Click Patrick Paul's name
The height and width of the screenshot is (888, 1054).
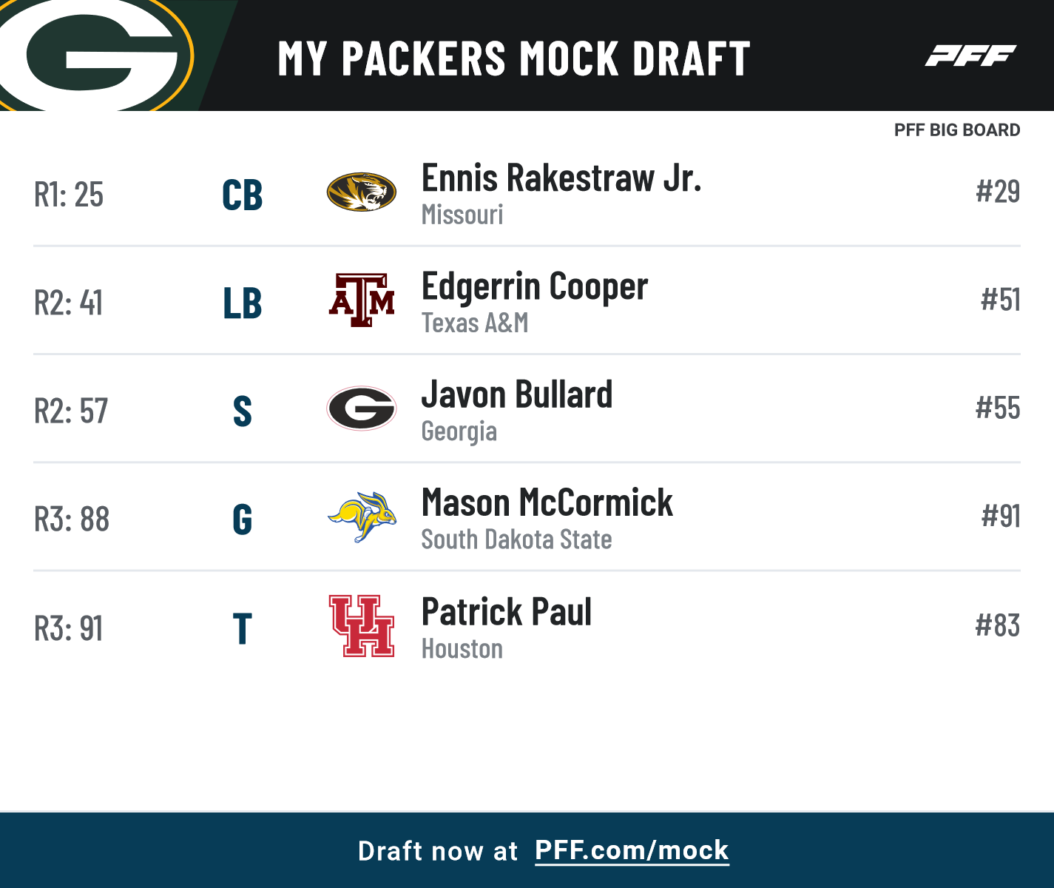[x=507, y=612]
